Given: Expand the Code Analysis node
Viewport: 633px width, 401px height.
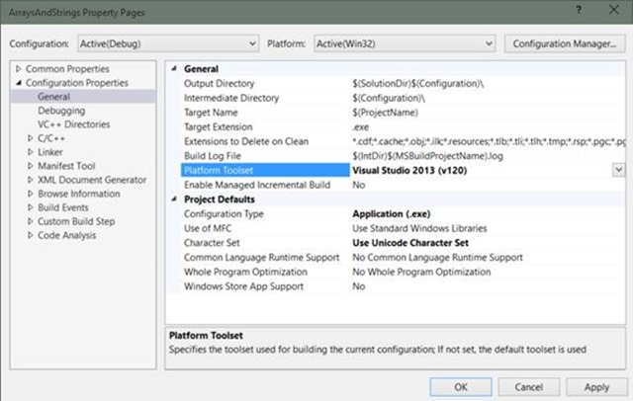Looking at the screenshot, I should tap(31, 235).
